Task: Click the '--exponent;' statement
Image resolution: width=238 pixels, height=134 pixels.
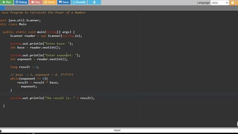Action: 27,86
